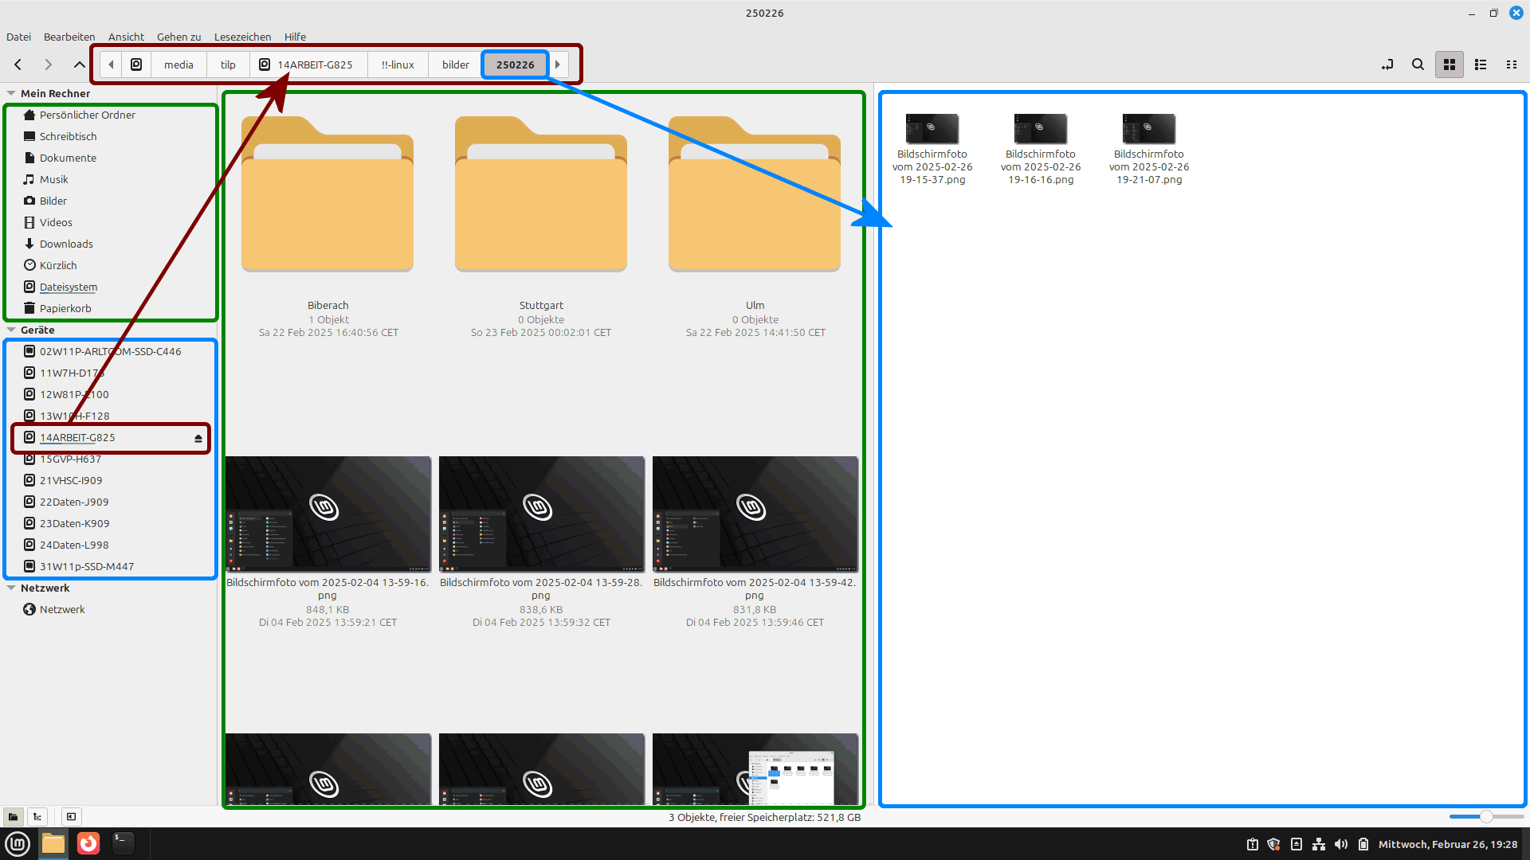Toggle the location entry path icon
The width and height of the screenshot is (1530, 860).
tap(1387, 64)
